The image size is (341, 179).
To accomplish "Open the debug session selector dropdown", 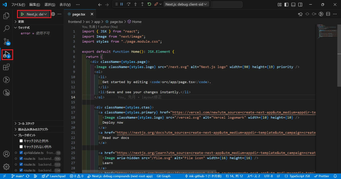I will 186,4.
